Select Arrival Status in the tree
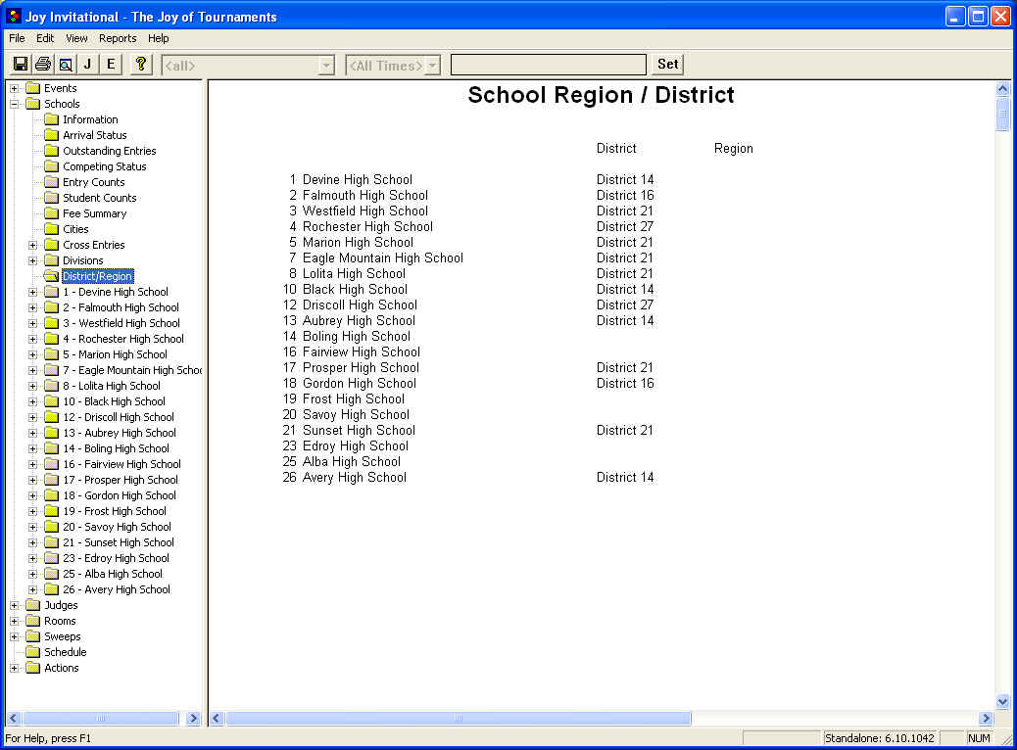This screenshot has width=1017, height=750. (x=94, y=135)
